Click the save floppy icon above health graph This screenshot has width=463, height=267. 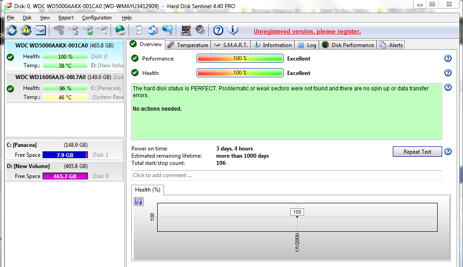tap(139, 201)
